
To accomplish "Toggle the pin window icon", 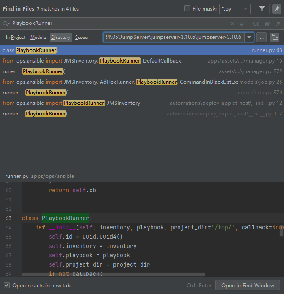I will pyautogui.click(x=276, y=9).
